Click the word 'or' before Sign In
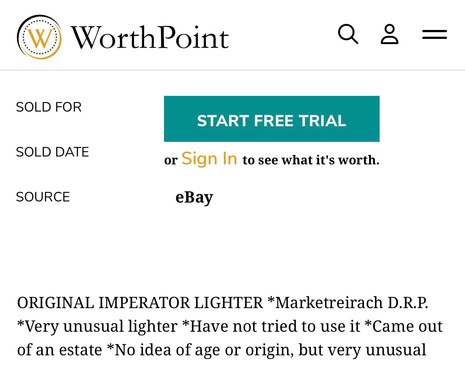Viewport: 465px width, 383px height. [171, 160]
